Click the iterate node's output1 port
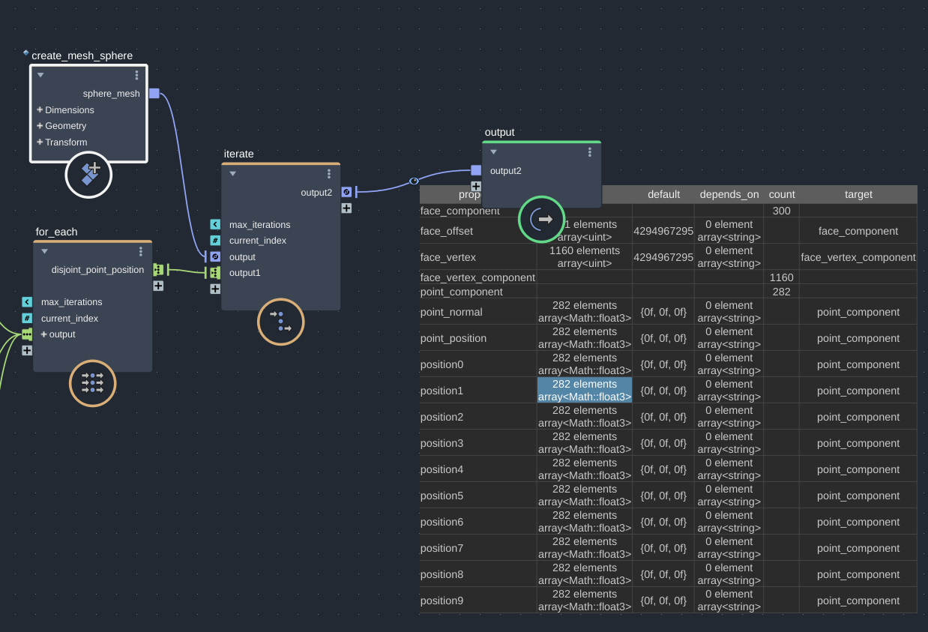Image resolution: width=928 pixels, height=632 pixels. tap(215, 273)
